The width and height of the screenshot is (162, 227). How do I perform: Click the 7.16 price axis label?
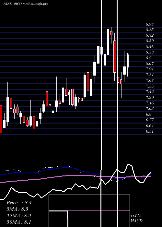click(x=150, y=103)
